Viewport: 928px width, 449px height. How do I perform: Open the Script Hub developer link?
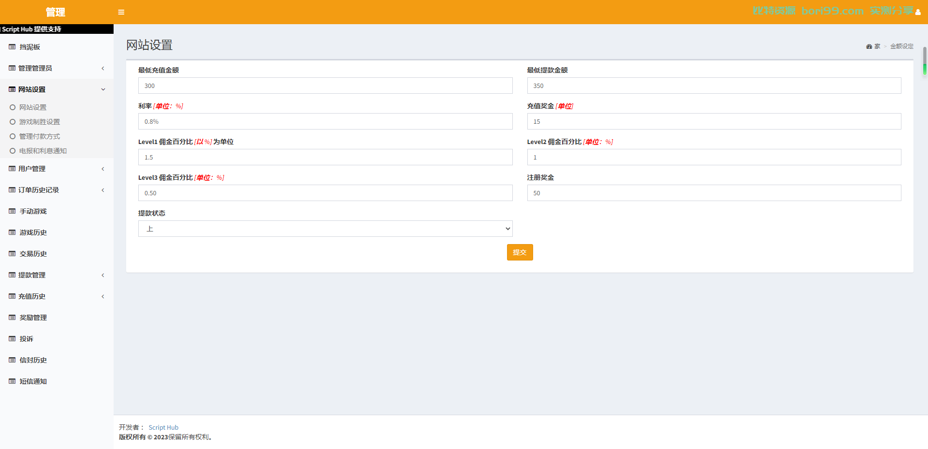(x=163, y=427)
